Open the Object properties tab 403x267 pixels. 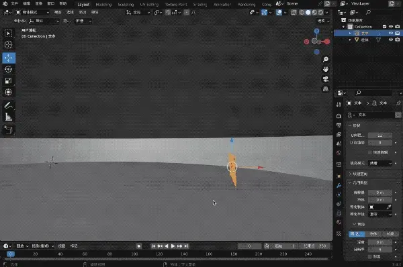tap(339, 176)
